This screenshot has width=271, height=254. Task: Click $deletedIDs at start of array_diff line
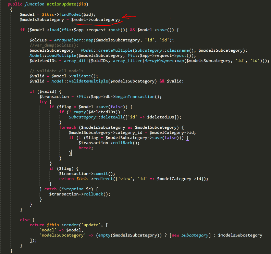[43, 61]
